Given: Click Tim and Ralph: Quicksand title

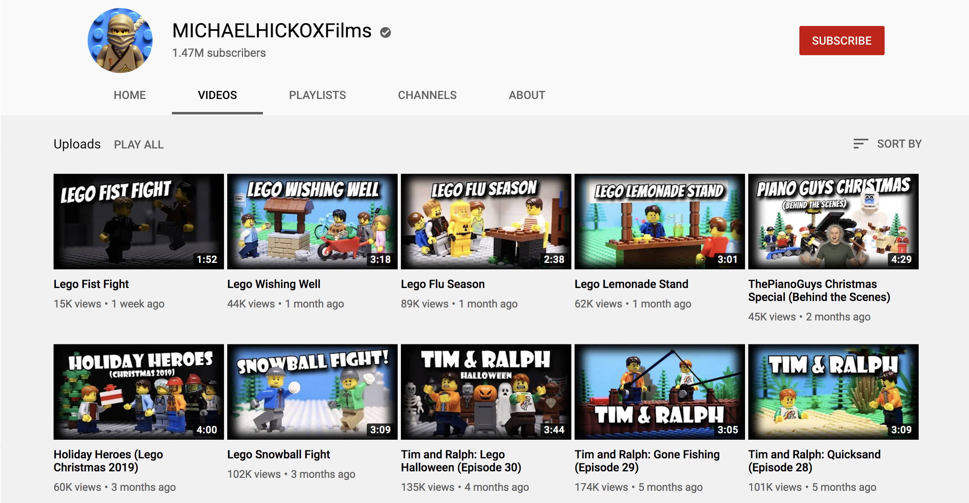Looking at the screenshot, I should pos(814,461).
